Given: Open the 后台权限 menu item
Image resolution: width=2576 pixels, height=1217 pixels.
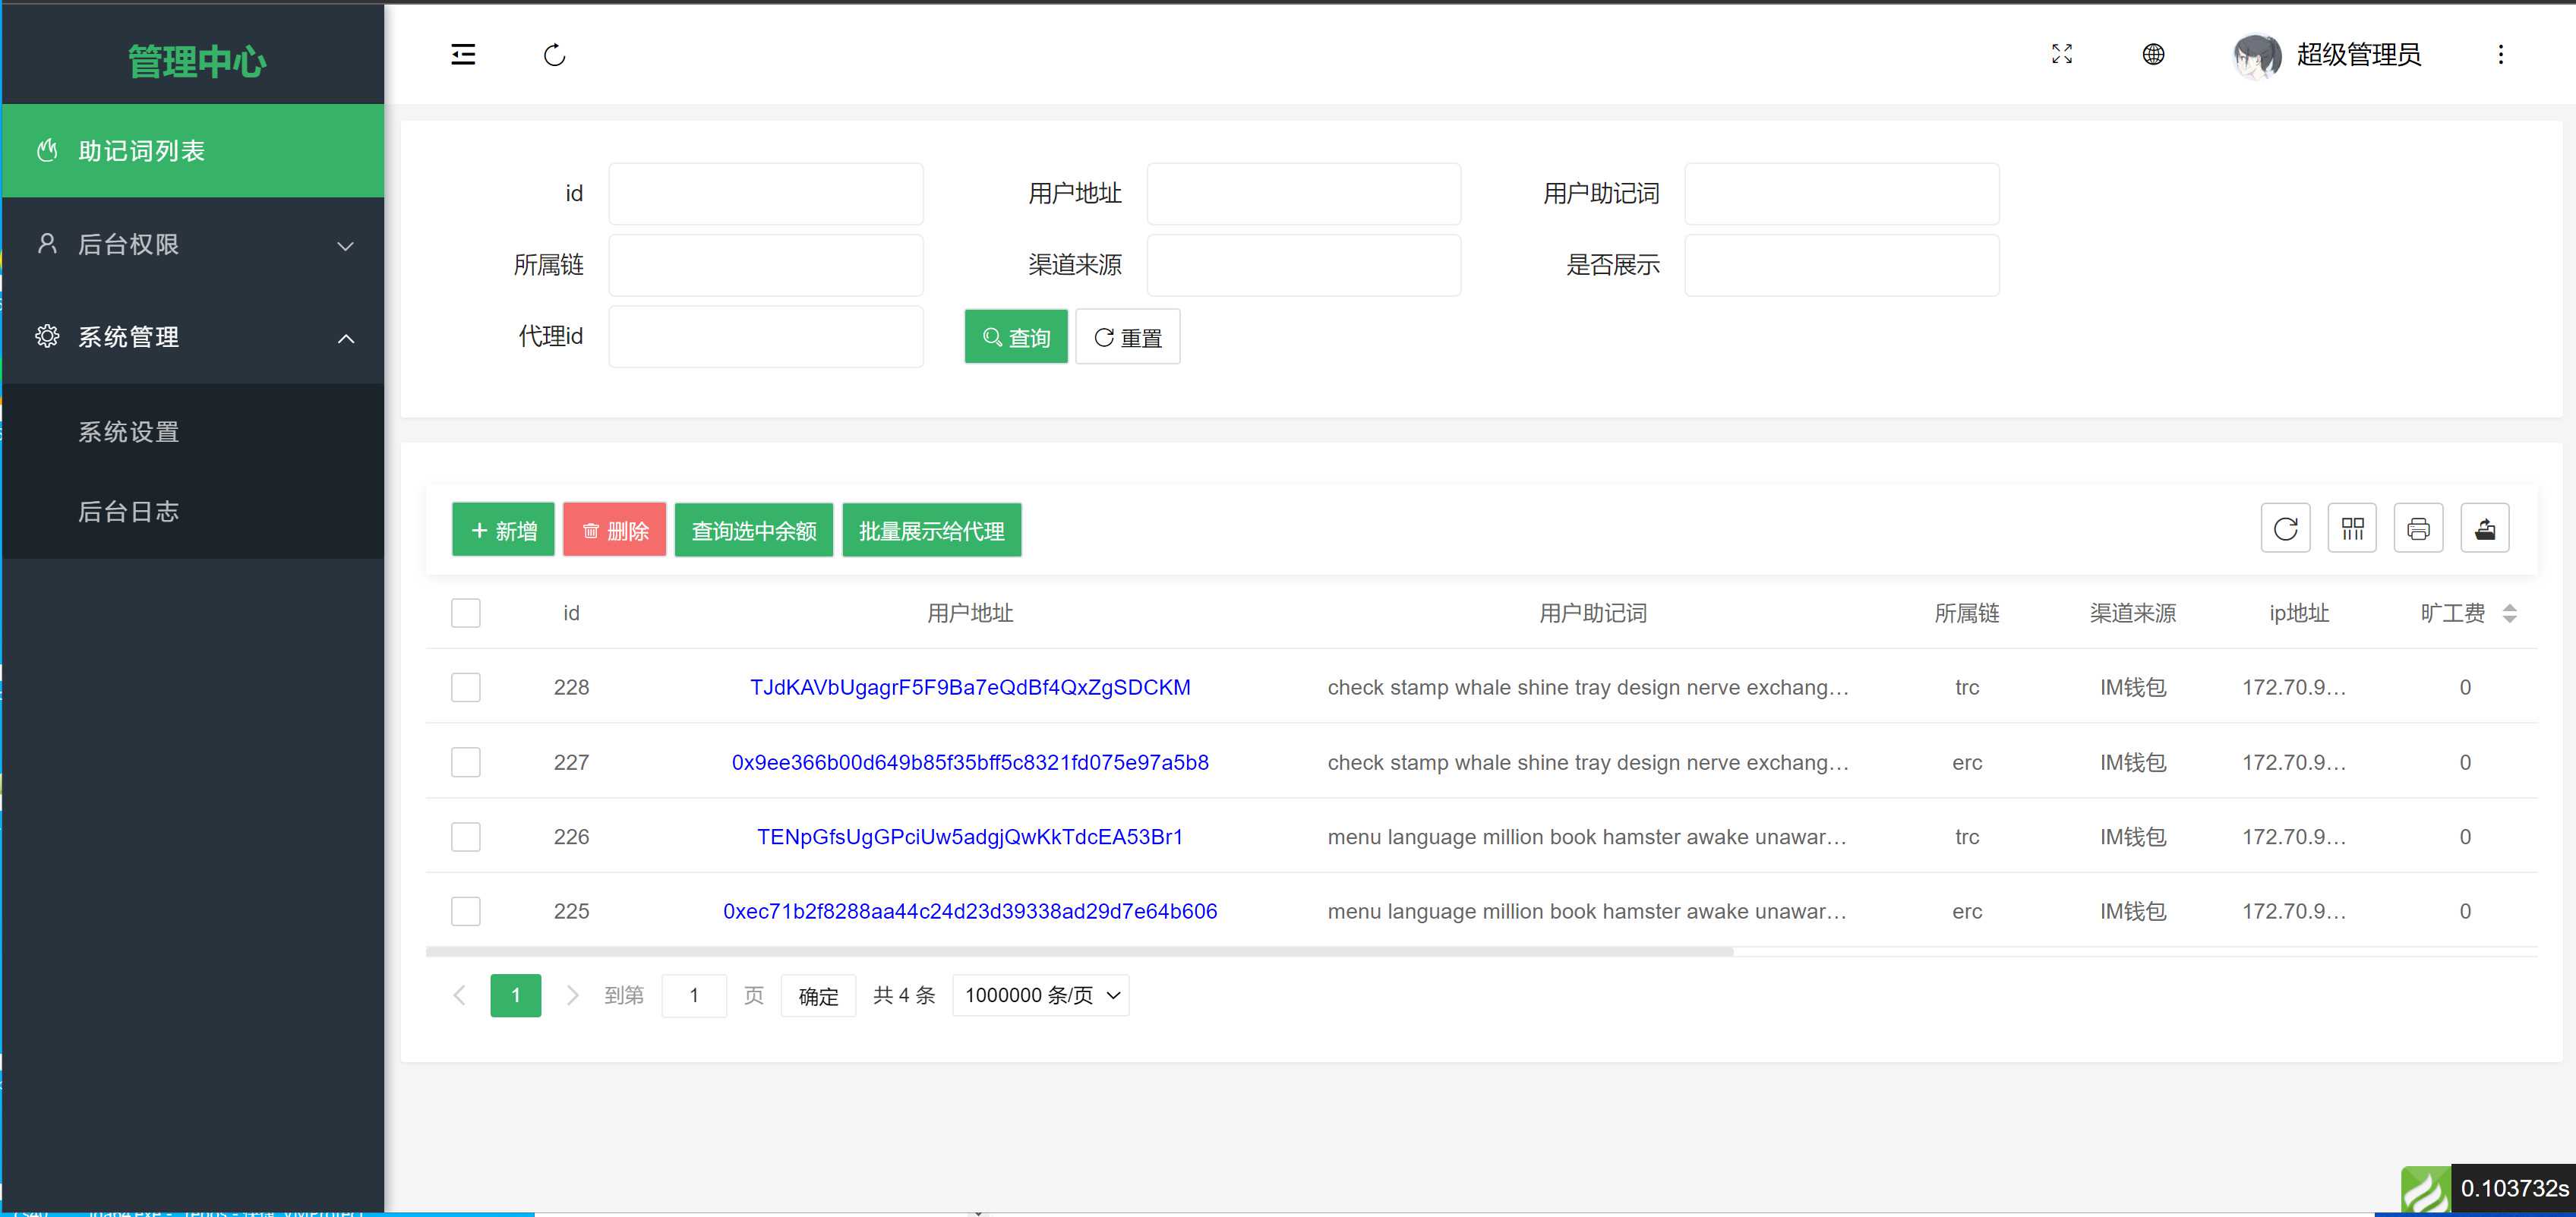Looking at the screenshot, I should coord(193,243).
